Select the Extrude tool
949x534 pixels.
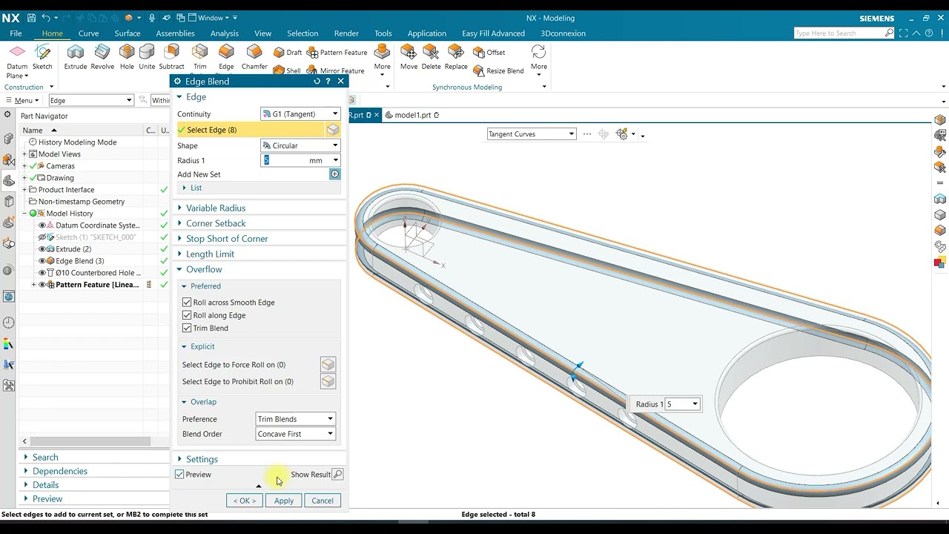pyautogui.click(x=76, y=57)
